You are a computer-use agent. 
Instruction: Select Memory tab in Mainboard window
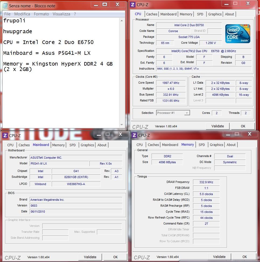[x=58, y=145]
